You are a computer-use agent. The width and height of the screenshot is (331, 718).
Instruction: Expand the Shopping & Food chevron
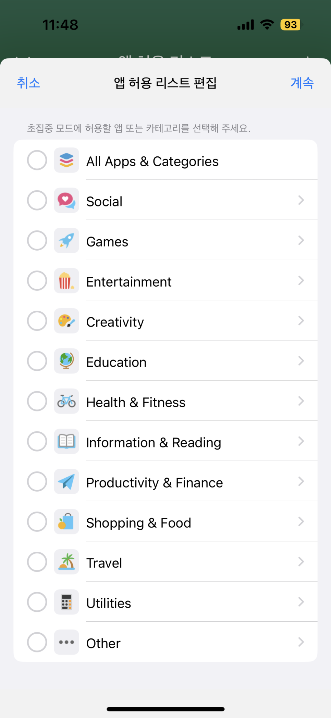click(301, 522)
